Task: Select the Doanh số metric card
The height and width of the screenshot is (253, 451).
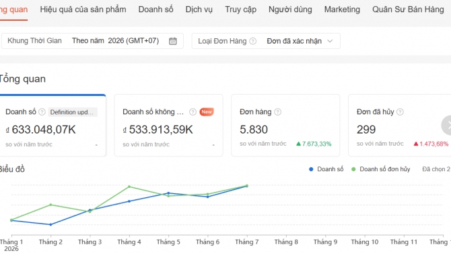Action: 53,125
